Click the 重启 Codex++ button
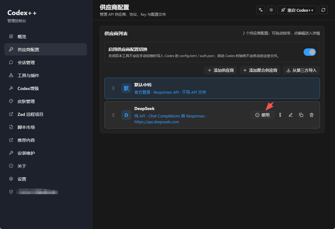 point(297,10)
